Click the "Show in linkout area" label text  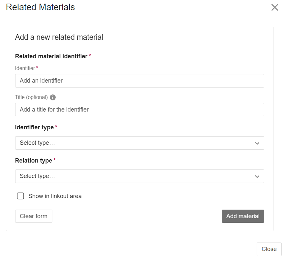[55, 196]
